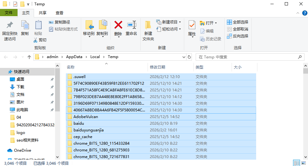Open 历史记录 file history
The image size is (308, 166).
click(210, 39)
